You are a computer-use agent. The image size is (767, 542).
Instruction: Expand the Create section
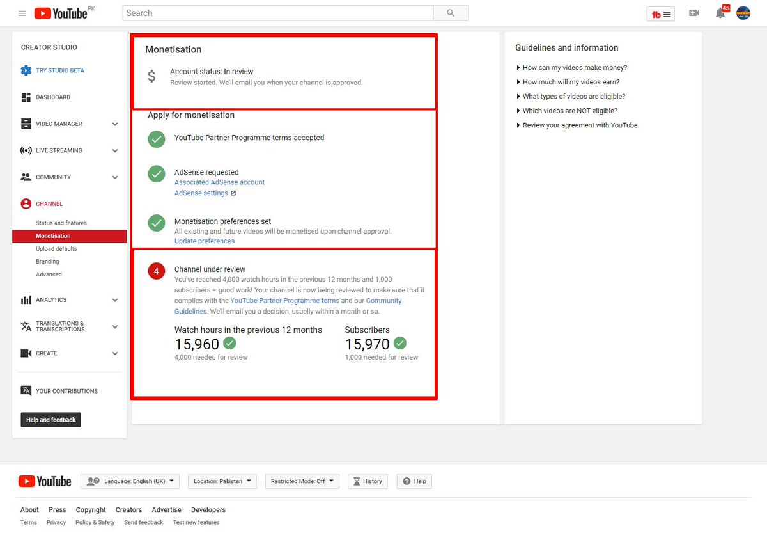tap(115, 353)
